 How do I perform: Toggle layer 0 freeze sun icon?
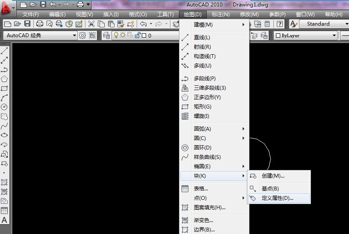click(x=123, y=35)
